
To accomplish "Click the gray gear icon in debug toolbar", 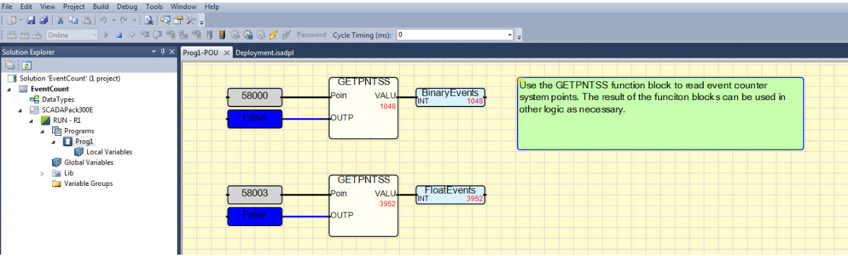I will (235, 35).
